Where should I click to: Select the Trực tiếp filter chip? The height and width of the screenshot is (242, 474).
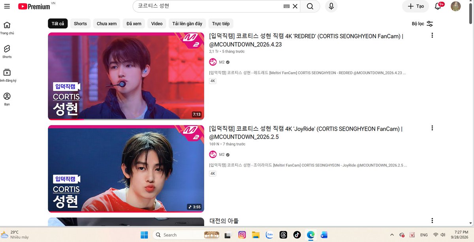point(221,24)
